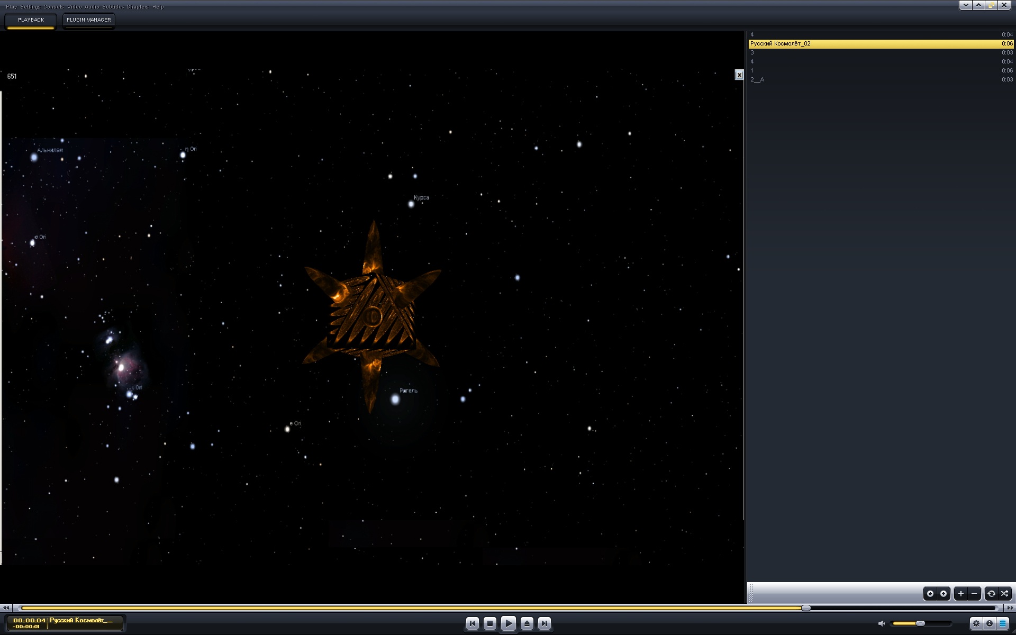Add a file to the playlist
The height and width of the screenshot is (635, 1016).
click(x=961, y=594)
